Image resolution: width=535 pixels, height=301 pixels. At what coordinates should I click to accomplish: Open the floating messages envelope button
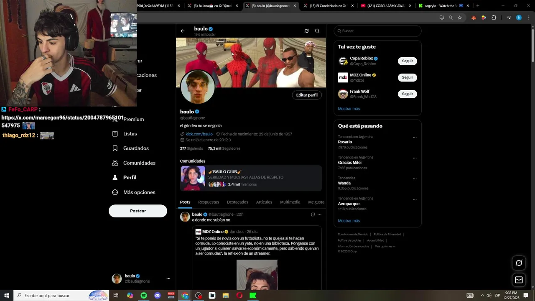click(x=519, y=280)
